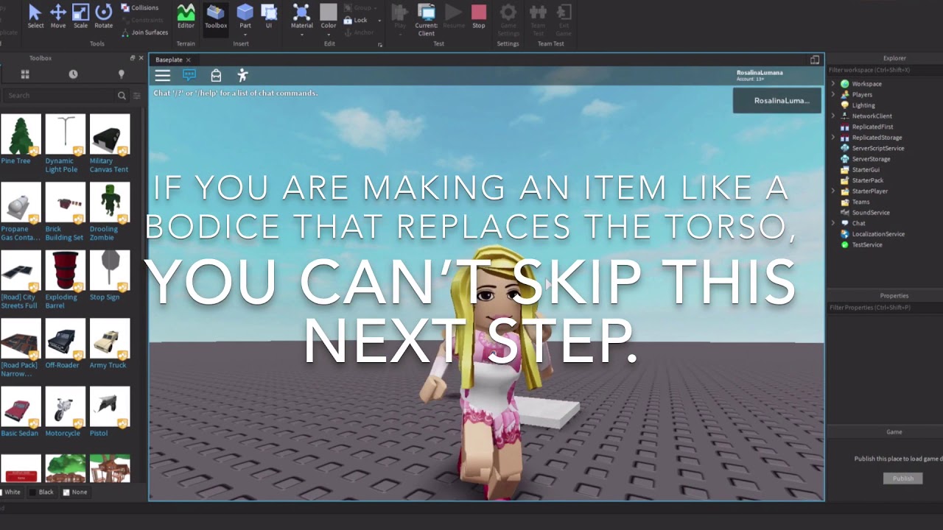The image size is (943, 530).
Task: Select StarterGui in Explorer
Action: (x=866, y=169)
